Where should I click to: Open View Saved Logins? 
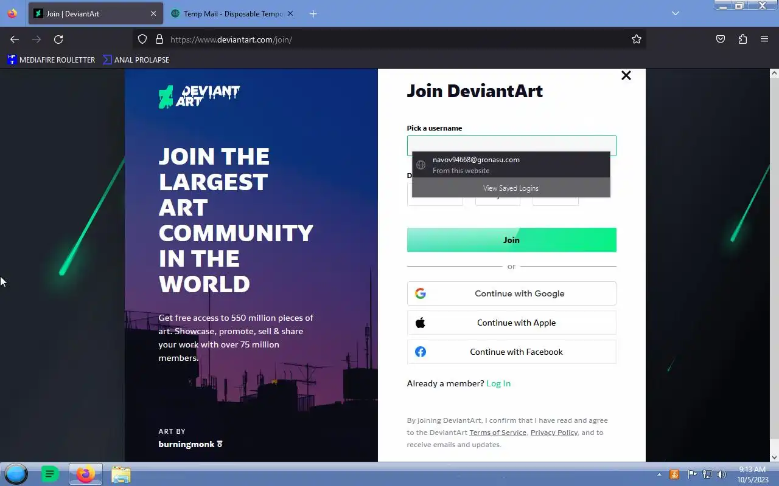point(511,188)
